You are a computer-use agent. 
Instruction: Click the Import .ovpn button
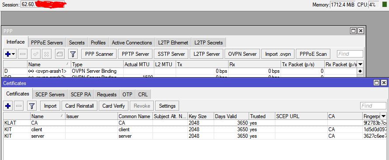(x=278, y=54)
